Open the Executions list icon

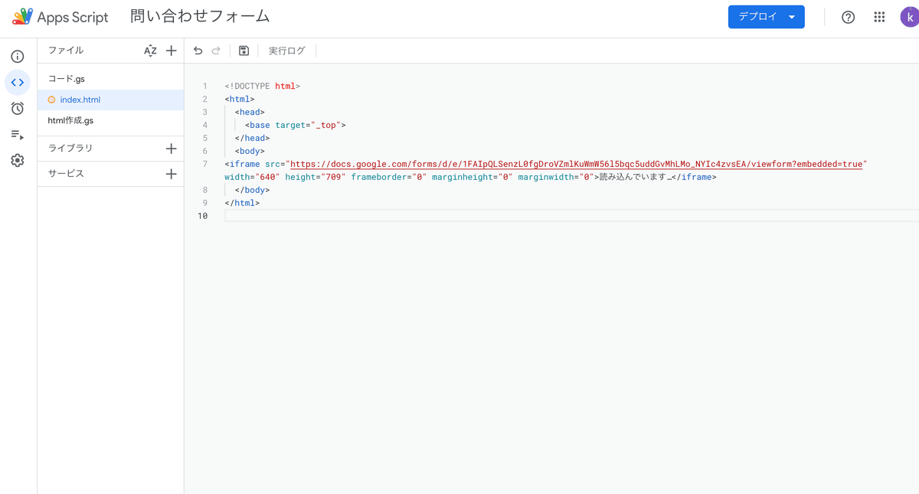(x=17, y=135)
